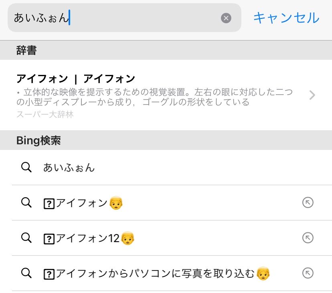The image size is (332, 293).
Task: Expand dictionary entry with chevron arrow
Action: pyautogui.click(x=312, y=95)
